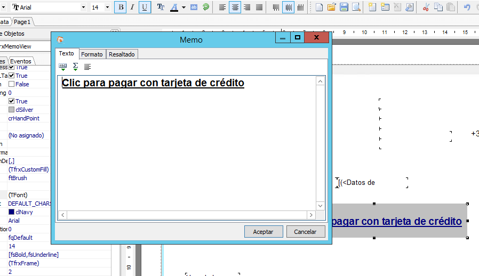
Task: Click inside the memo text editing area
Action: (x=186, y=143)
